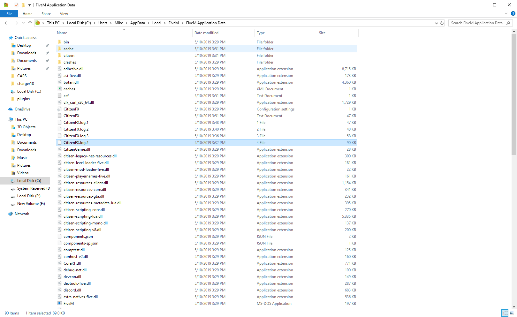The height and width of the screenshot is (317, 517).
Task: Customize the Quick Access Toolbar dropdown
Action: 29,5
